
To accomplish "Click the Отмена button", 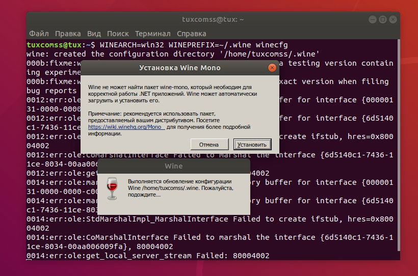I will click(x=210, y=145).
